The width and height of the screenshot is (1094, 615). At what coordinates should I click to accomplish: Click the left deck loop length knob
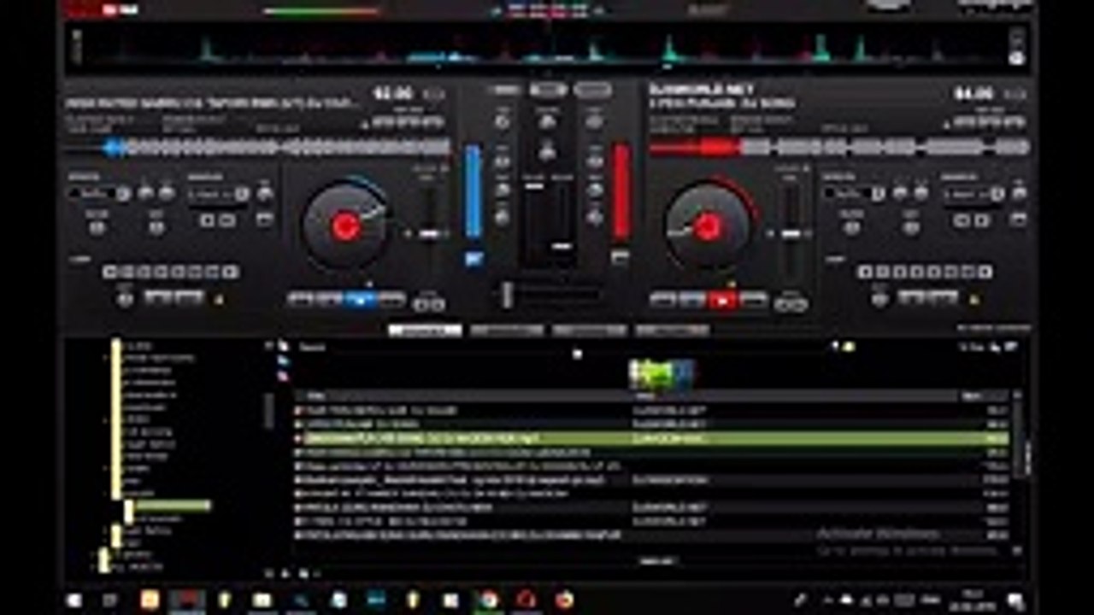126,299
